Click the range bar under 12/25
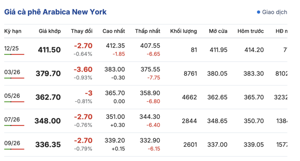Viewport: 300px width, 161px height. (14, 54)
